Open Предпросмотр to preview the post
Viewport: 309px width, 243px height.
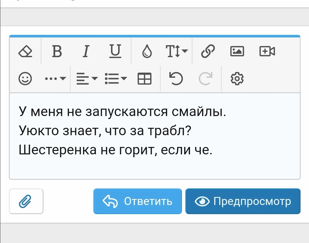(243, 201)
